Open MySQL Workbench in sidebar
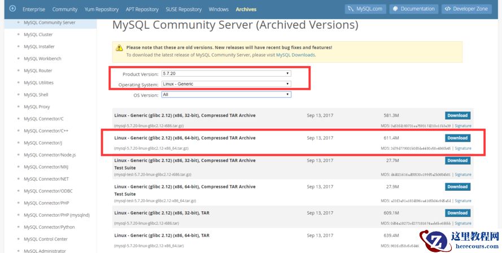The height and width of the screenshot is (253, 502). pyautogui.click(x=42, y=59)
